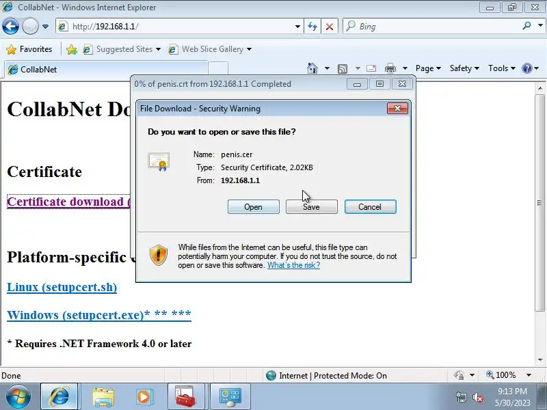Screen dimensions: 547x410
Task: Open a new blank tab
Action: [x=218, y=69]
